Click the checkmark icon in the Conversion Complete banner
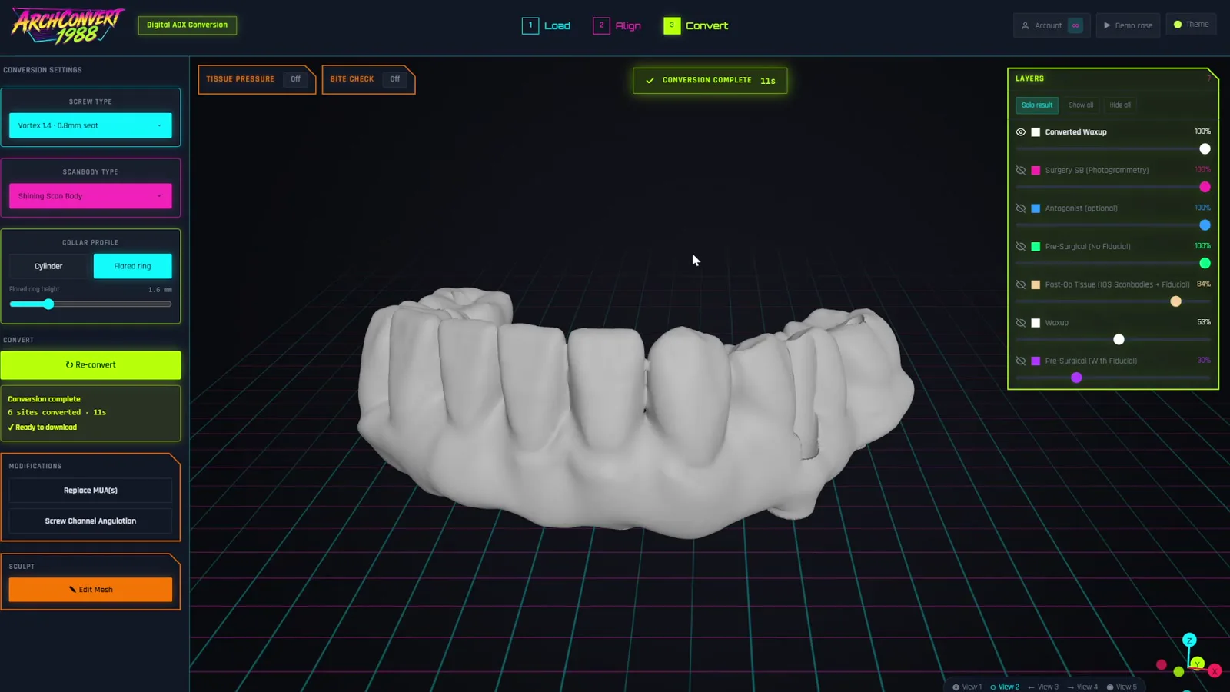 (x=650, y=80)
